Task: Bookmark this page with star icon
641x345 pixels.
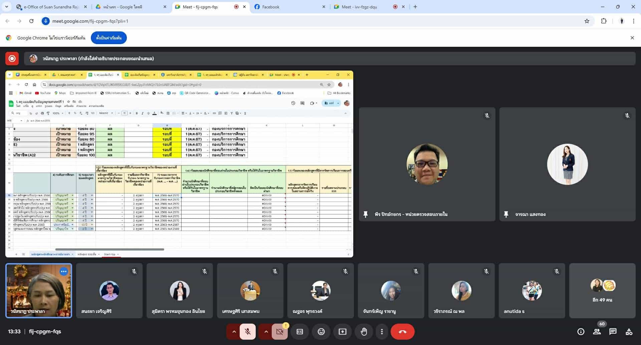Action: pos(587,21)
